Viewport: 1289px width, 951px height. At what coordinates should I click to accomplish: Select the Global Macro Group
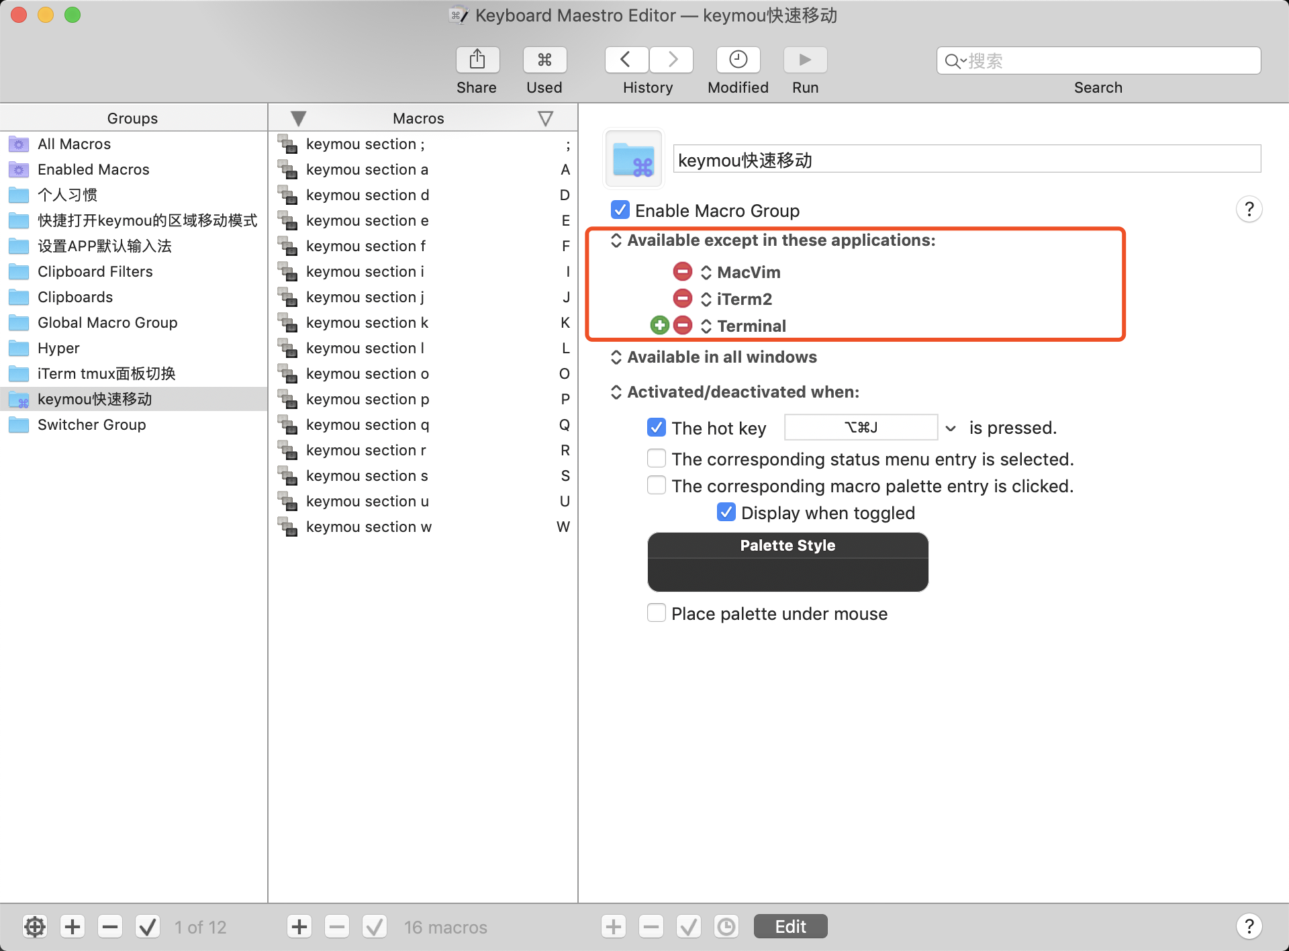pyautogui.click(x=107, y=322)
